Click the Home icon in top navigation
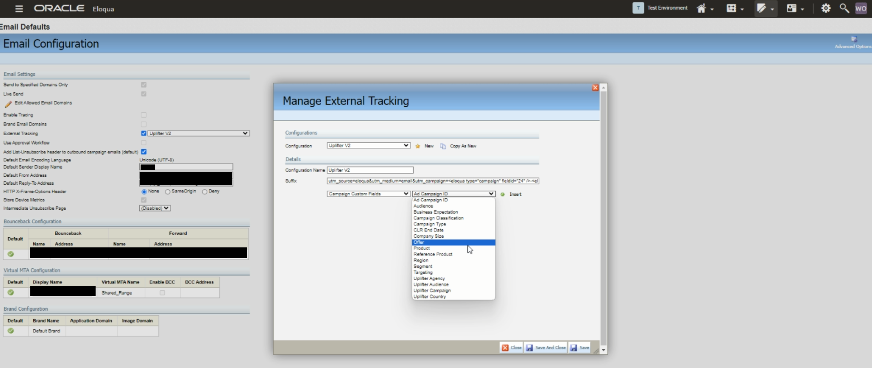872x368 pixels. point(702,8)
